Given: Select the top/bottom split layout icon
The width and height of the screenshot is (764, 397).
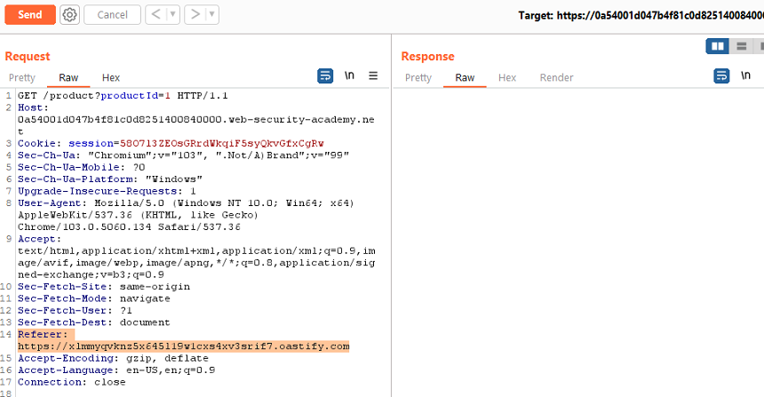Looking at the screenshot, I should [741, 45].
